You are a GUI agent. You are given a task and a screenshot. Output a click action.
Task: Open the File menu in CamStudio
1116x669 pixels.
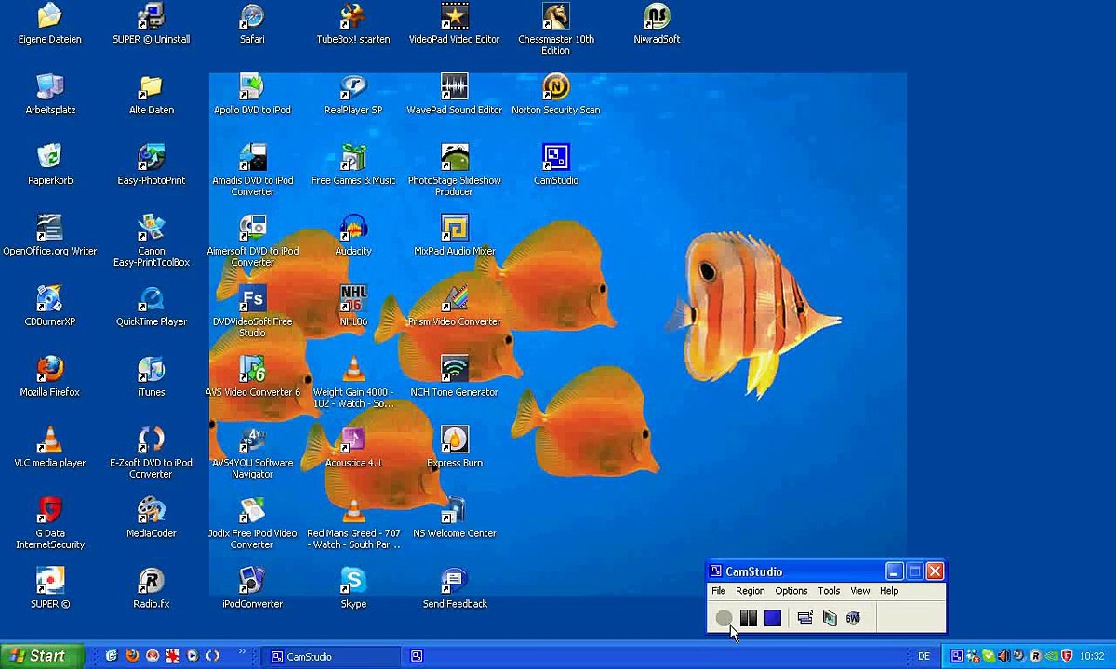(x=719, y=591)
